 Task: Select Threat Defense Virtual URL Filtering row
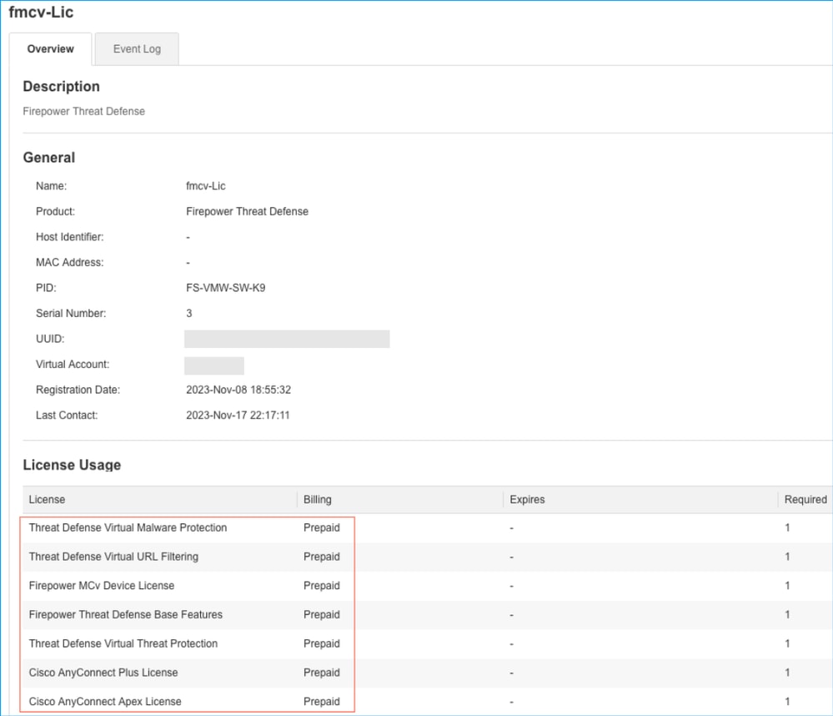[428, 557]
